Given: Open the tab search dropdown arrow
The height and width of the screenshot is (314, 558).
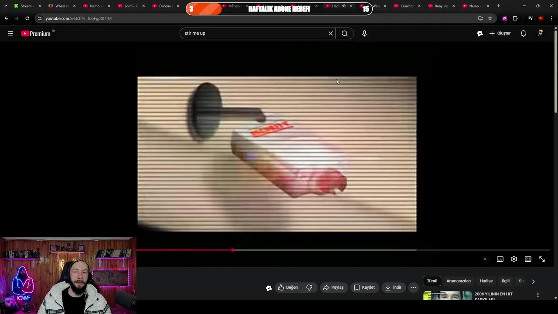Looking at the screenshot, I should [x=5, y=6].
